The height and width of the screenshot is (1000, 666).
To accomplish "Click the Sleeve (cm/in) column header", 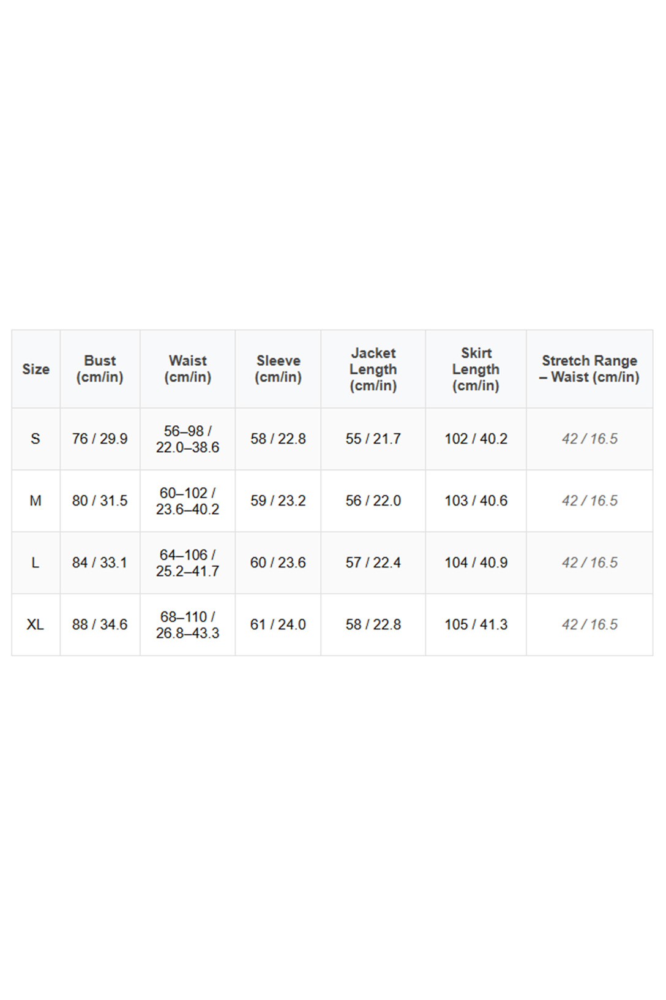I will click(278, 369).
